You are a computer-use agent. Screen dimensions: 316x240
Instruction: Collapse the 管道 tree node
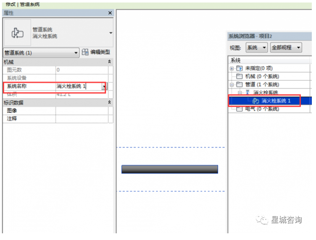tap(232, 85)
